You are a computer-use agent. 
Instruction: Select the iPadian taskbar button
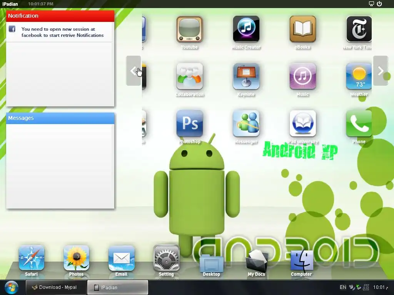pos(118,287)
